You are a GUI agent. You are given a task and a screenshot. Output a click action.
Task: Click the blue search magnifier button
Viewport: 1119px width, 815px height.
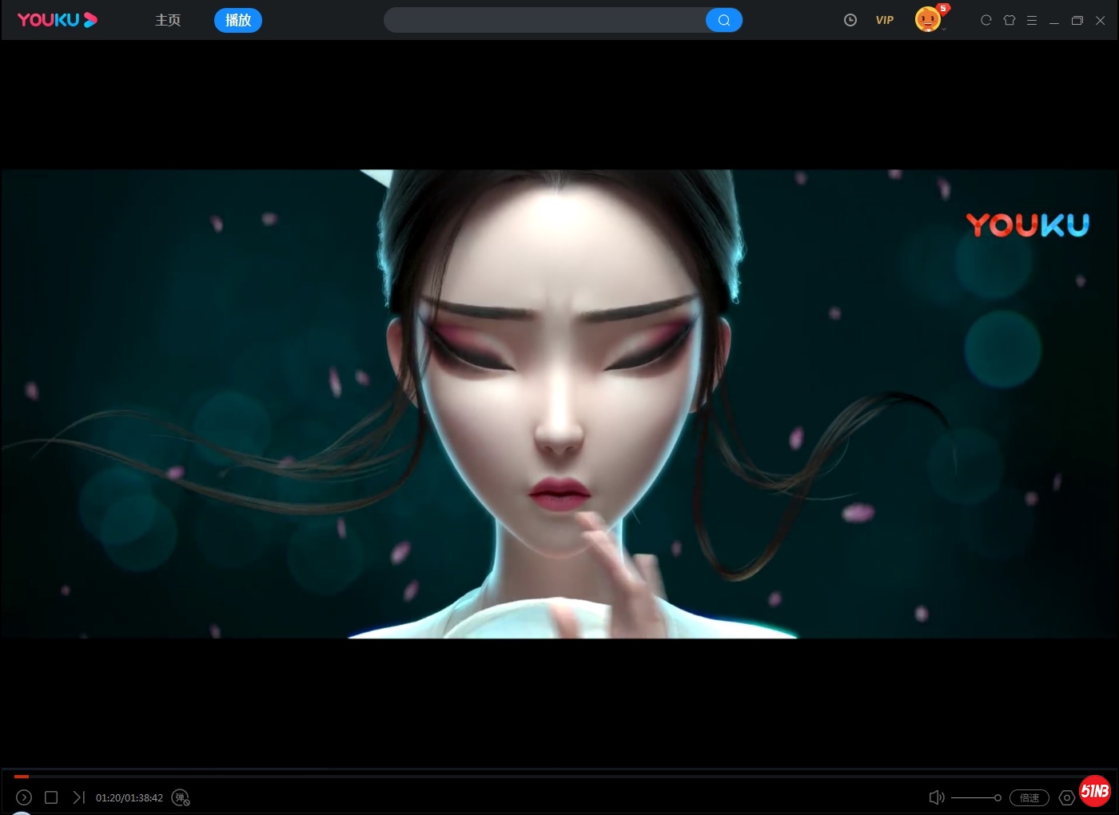coord(724,20)
